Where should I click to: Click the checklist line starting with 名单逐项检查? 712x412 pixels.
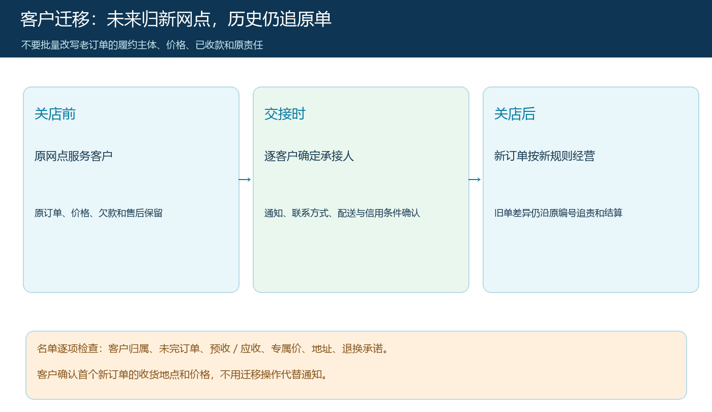coord(213,348)
